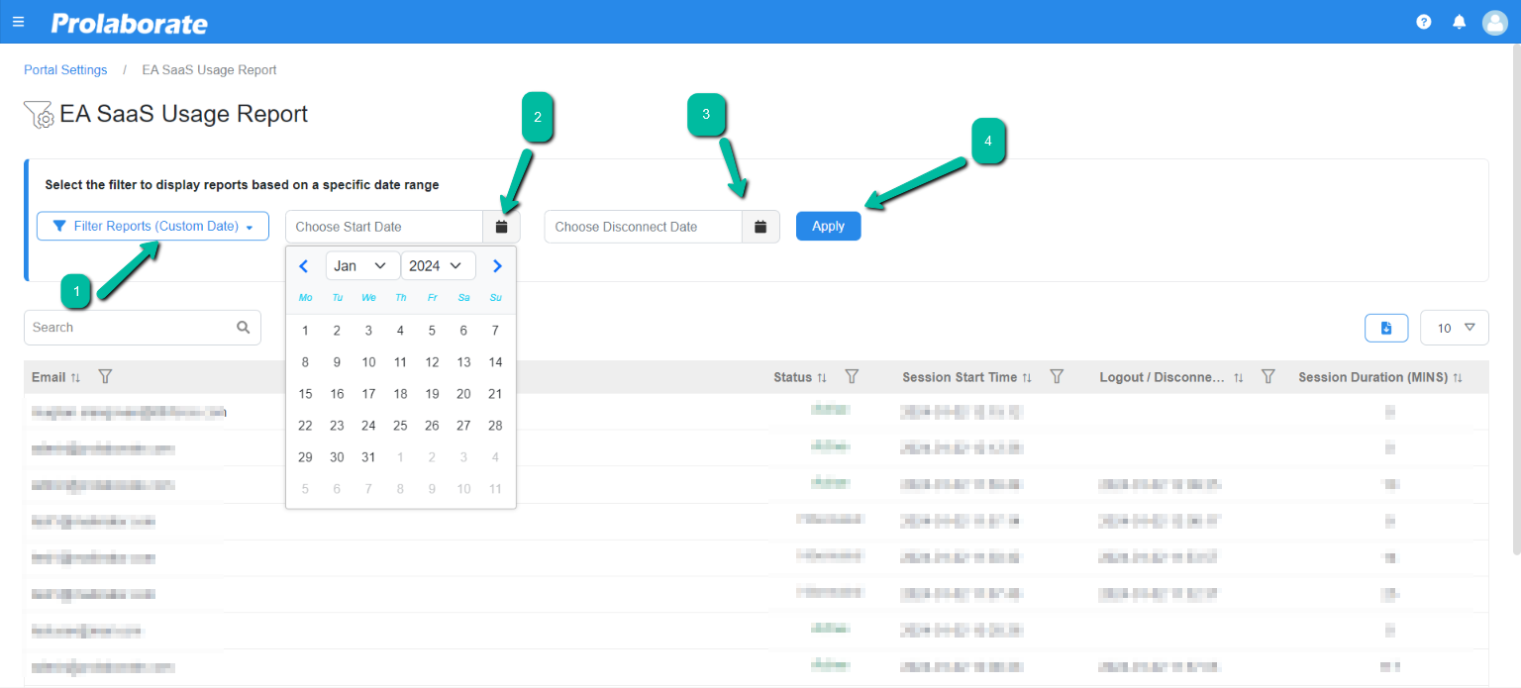The width and height of the screenshot is (1521, 688).
Task: Sort by Logout / Disconnect column
Action: click(1238, 378)
